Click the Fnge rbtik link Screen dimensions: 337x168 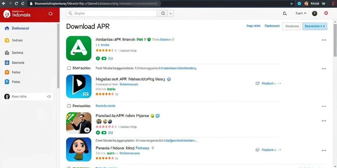(253, 26)
